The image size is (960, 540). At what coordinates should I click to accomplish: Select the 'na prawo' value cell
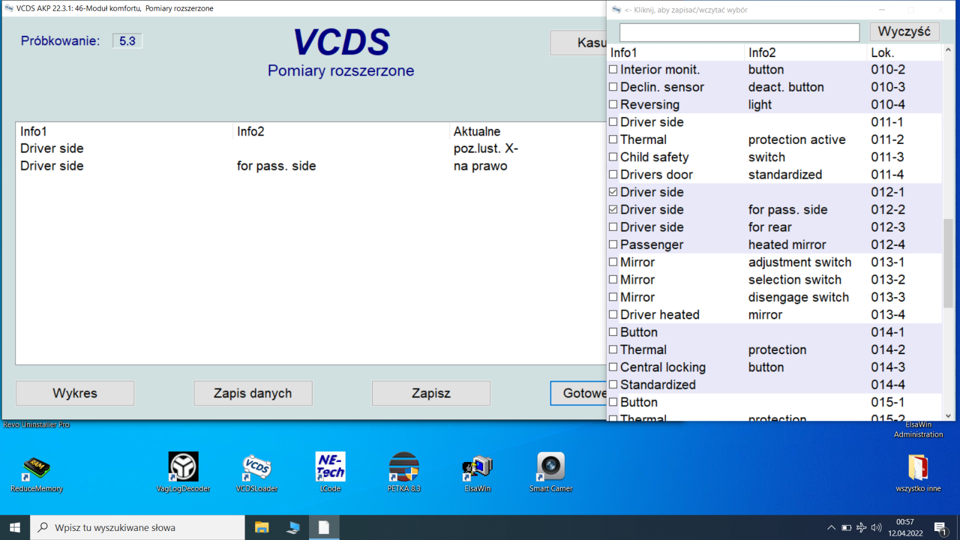[480, 166]
